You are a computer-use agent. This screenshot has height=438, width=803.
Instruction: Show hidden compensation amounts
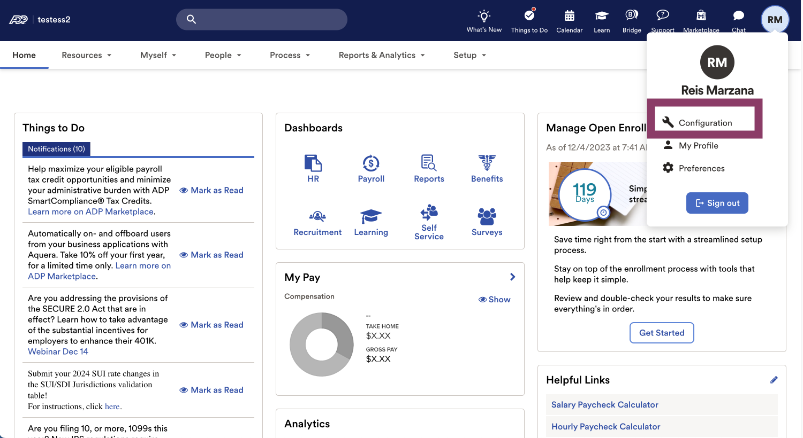click(494, 300)
